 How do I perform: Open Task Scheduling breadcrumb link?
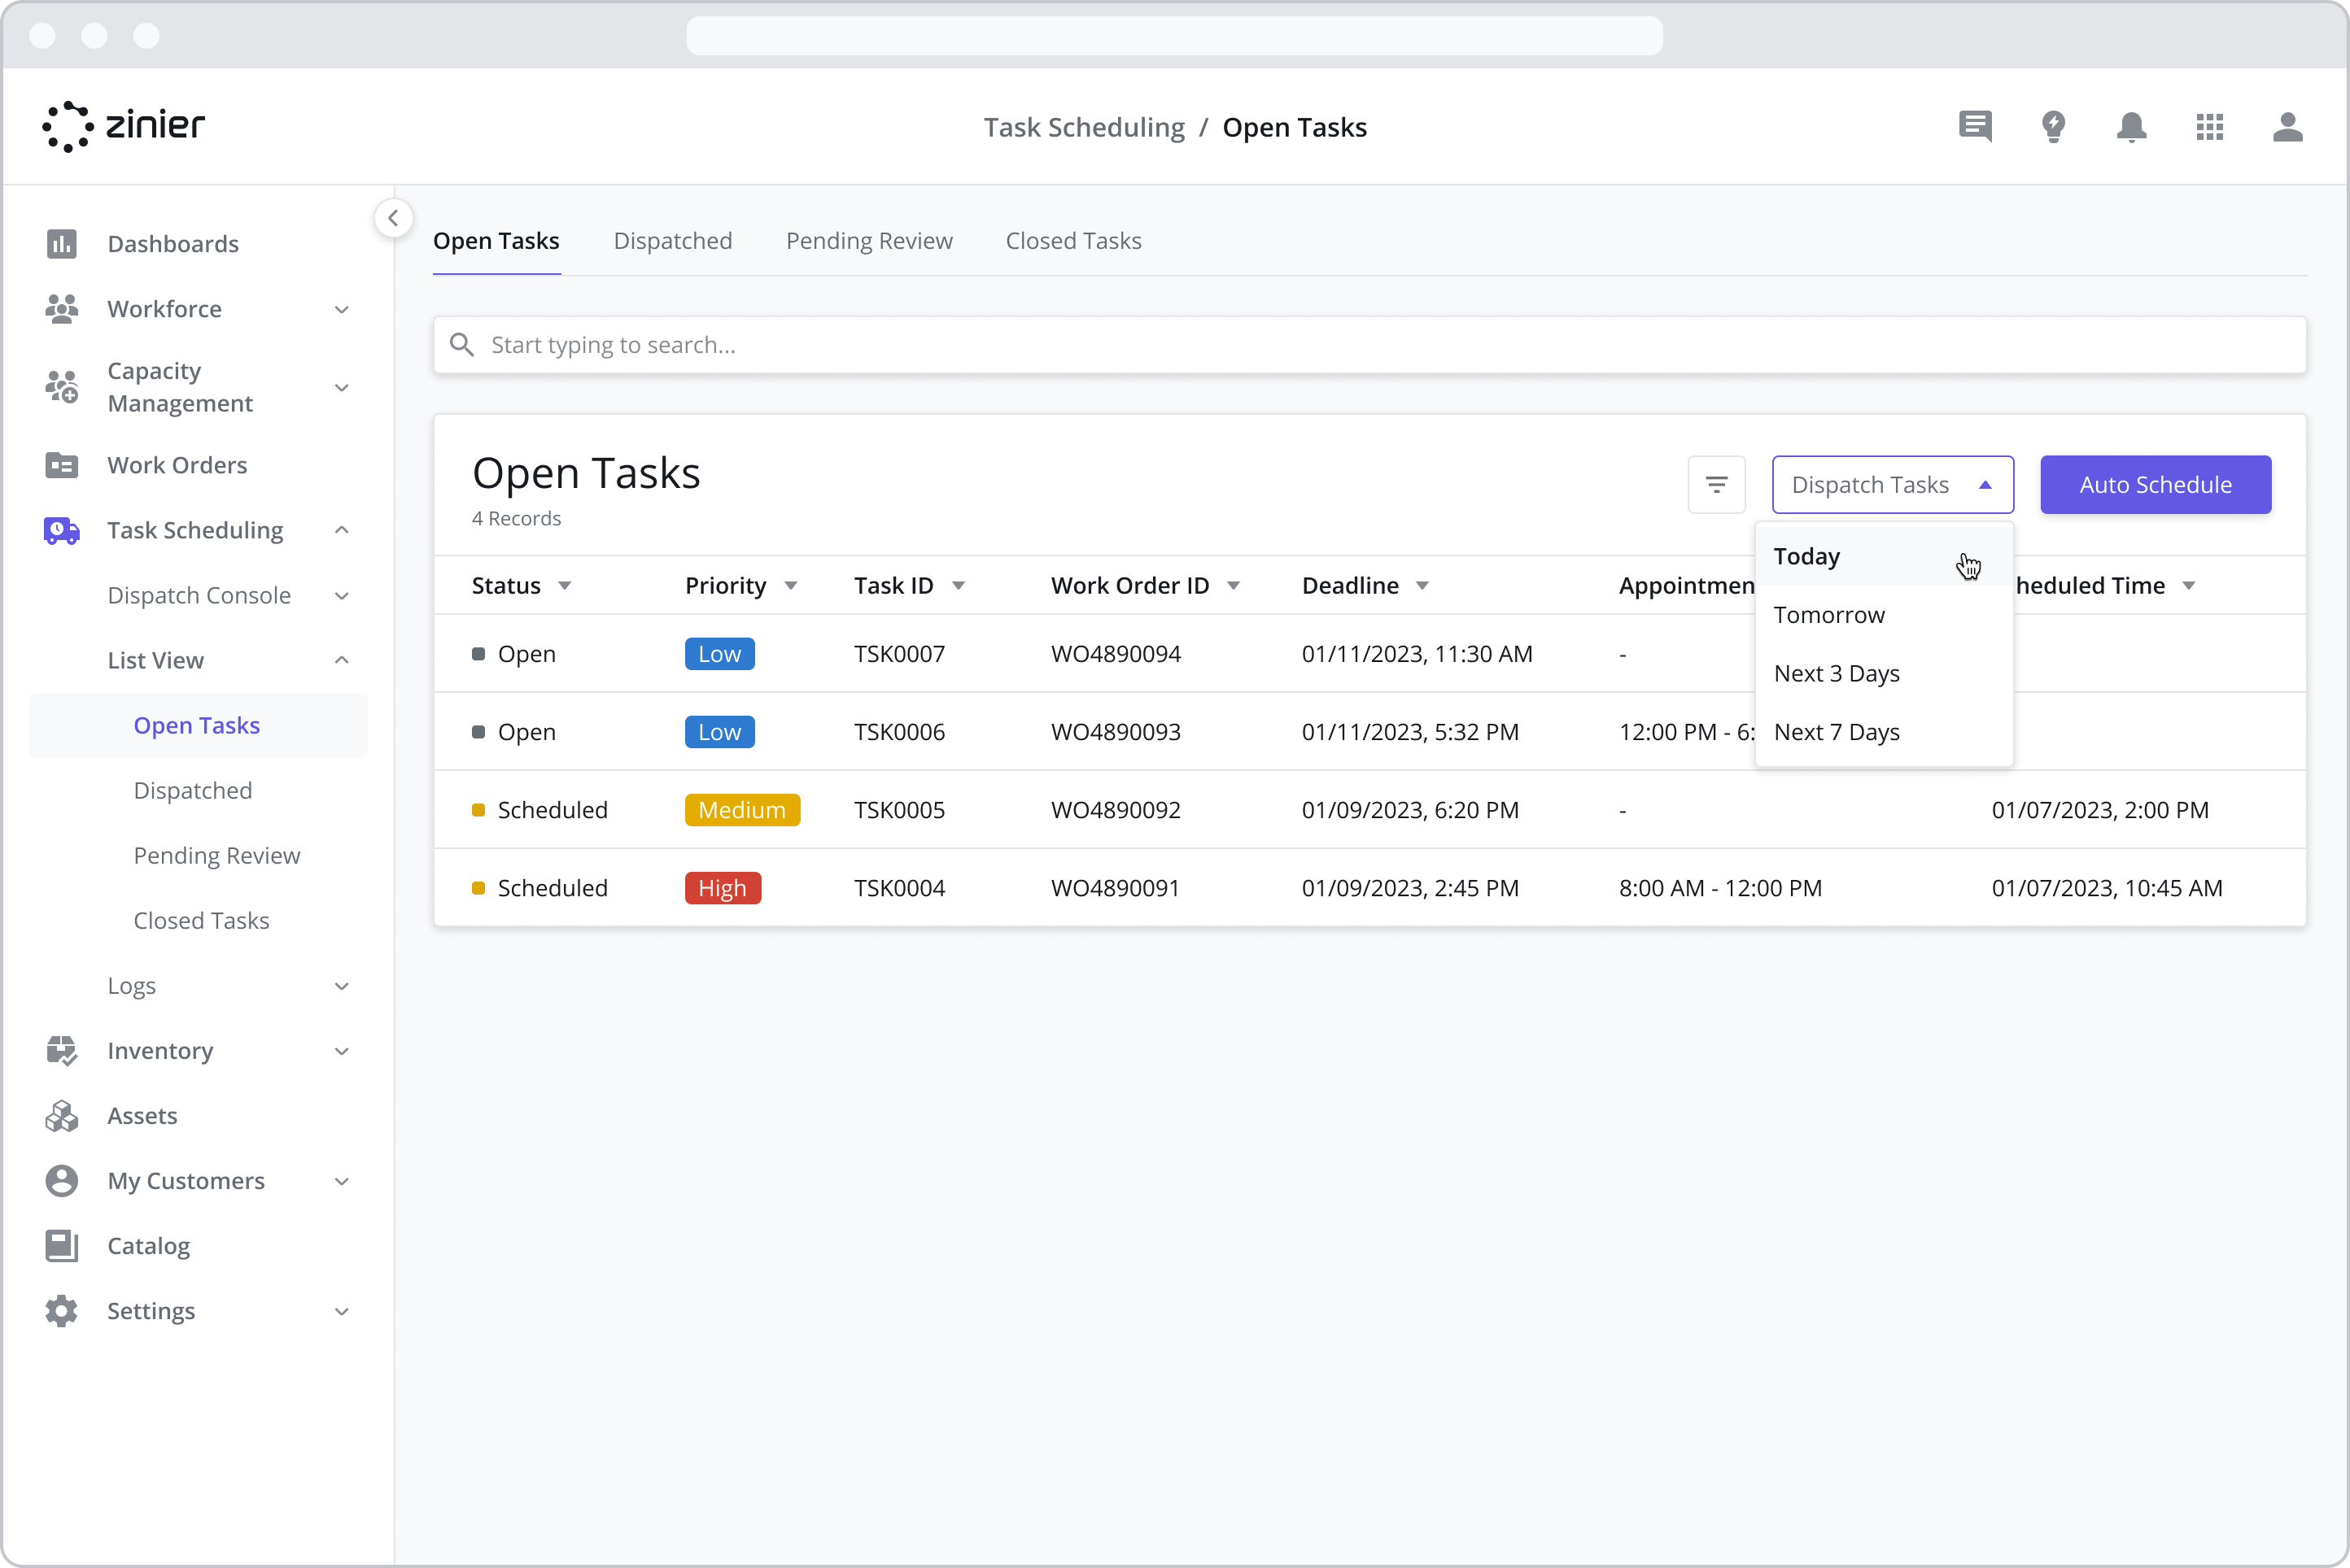click(1084, 127)
